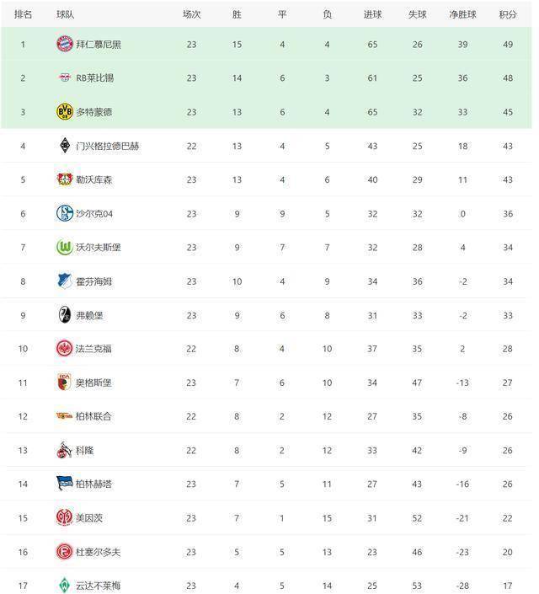Viewport: 539px width, 594px height.
Task: Click the Dortmund BVB logo
Action: tap(65, 112)
